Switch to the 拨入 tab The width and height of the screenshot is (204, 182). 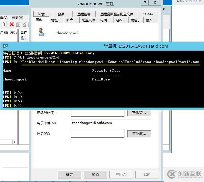151,20
